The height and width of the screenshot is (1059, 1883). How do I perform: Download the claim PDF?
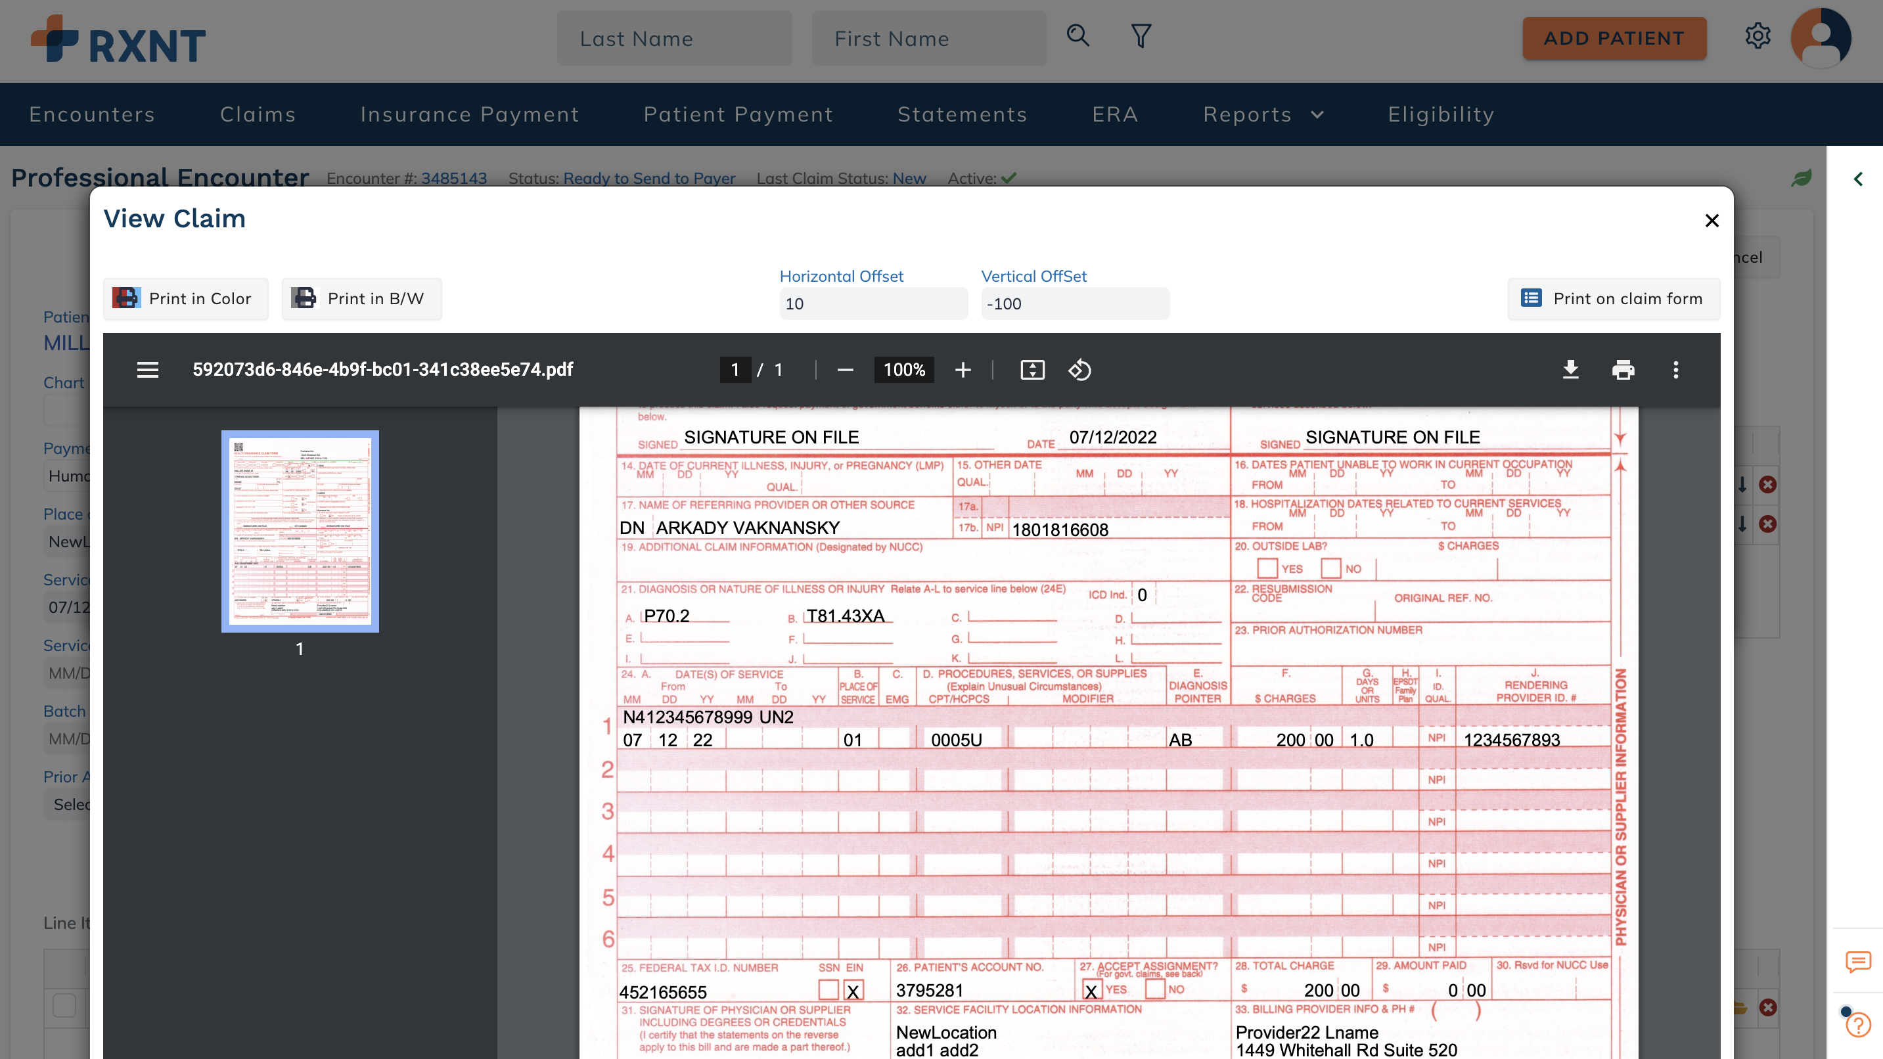[1570, 370]
